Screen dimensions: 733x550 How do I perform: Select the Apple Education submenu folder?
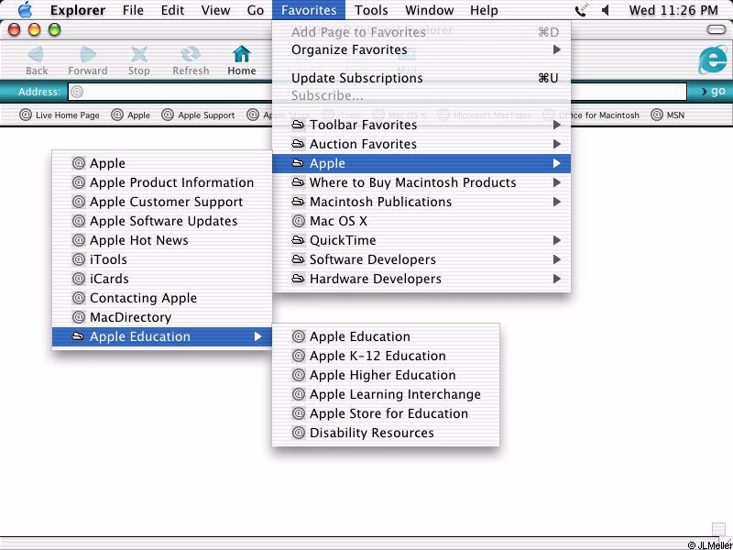[x=162, y=336]
